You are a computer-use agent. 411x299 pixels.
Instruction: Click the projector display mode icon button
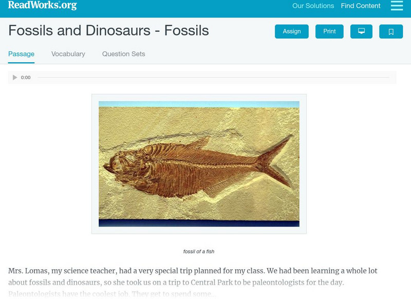tap(361, 31)
